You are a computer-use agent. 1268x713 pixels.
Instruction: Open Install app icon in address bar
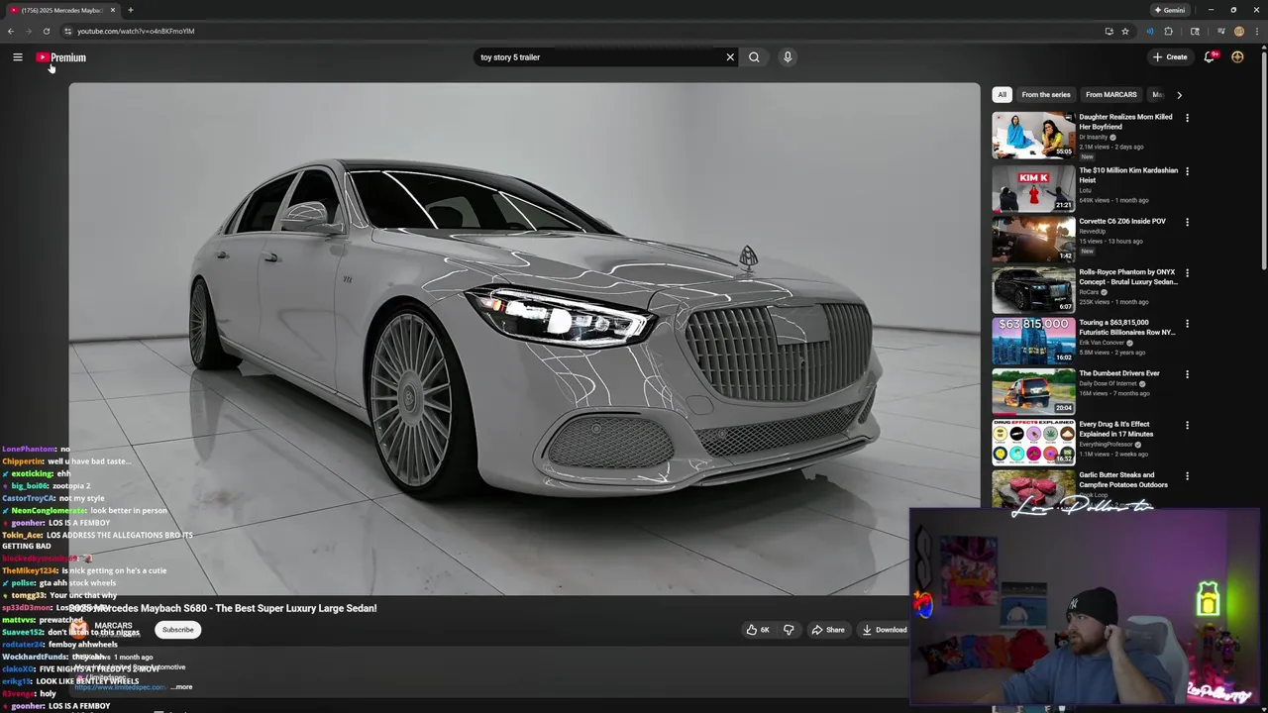pos(1109,31)
